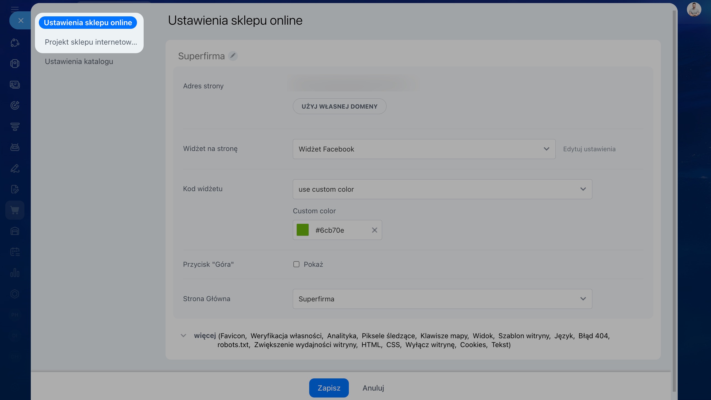
Task: Click the calendar sidebar icon
Action: click(x=15, y=252)
